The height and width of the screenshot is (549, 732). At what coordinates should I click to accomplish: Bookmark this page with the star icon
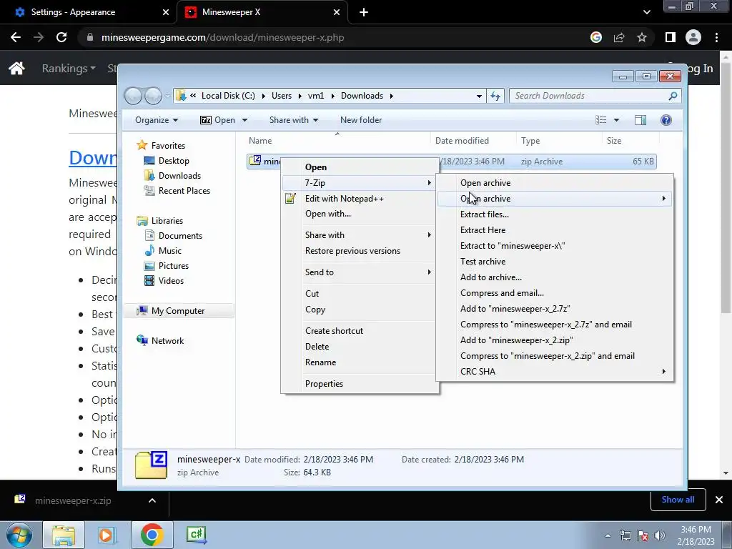point(642,37)
